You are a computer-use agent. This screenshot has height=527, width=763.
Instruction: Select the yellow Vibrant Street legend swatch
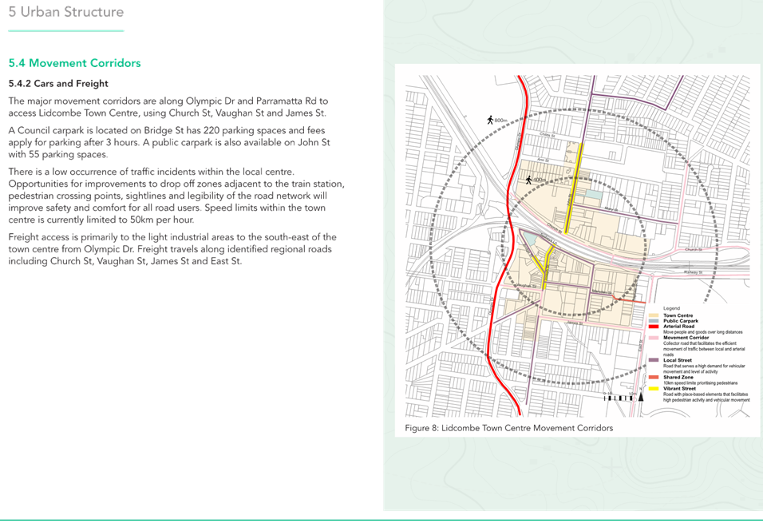pos(654,389)
